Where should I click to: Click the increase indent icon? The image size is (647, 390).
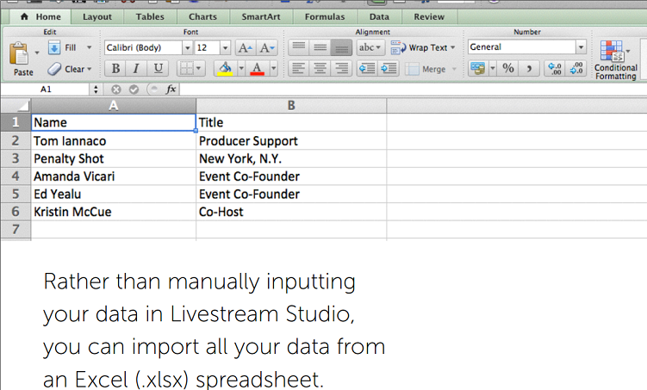coord(388,69)
